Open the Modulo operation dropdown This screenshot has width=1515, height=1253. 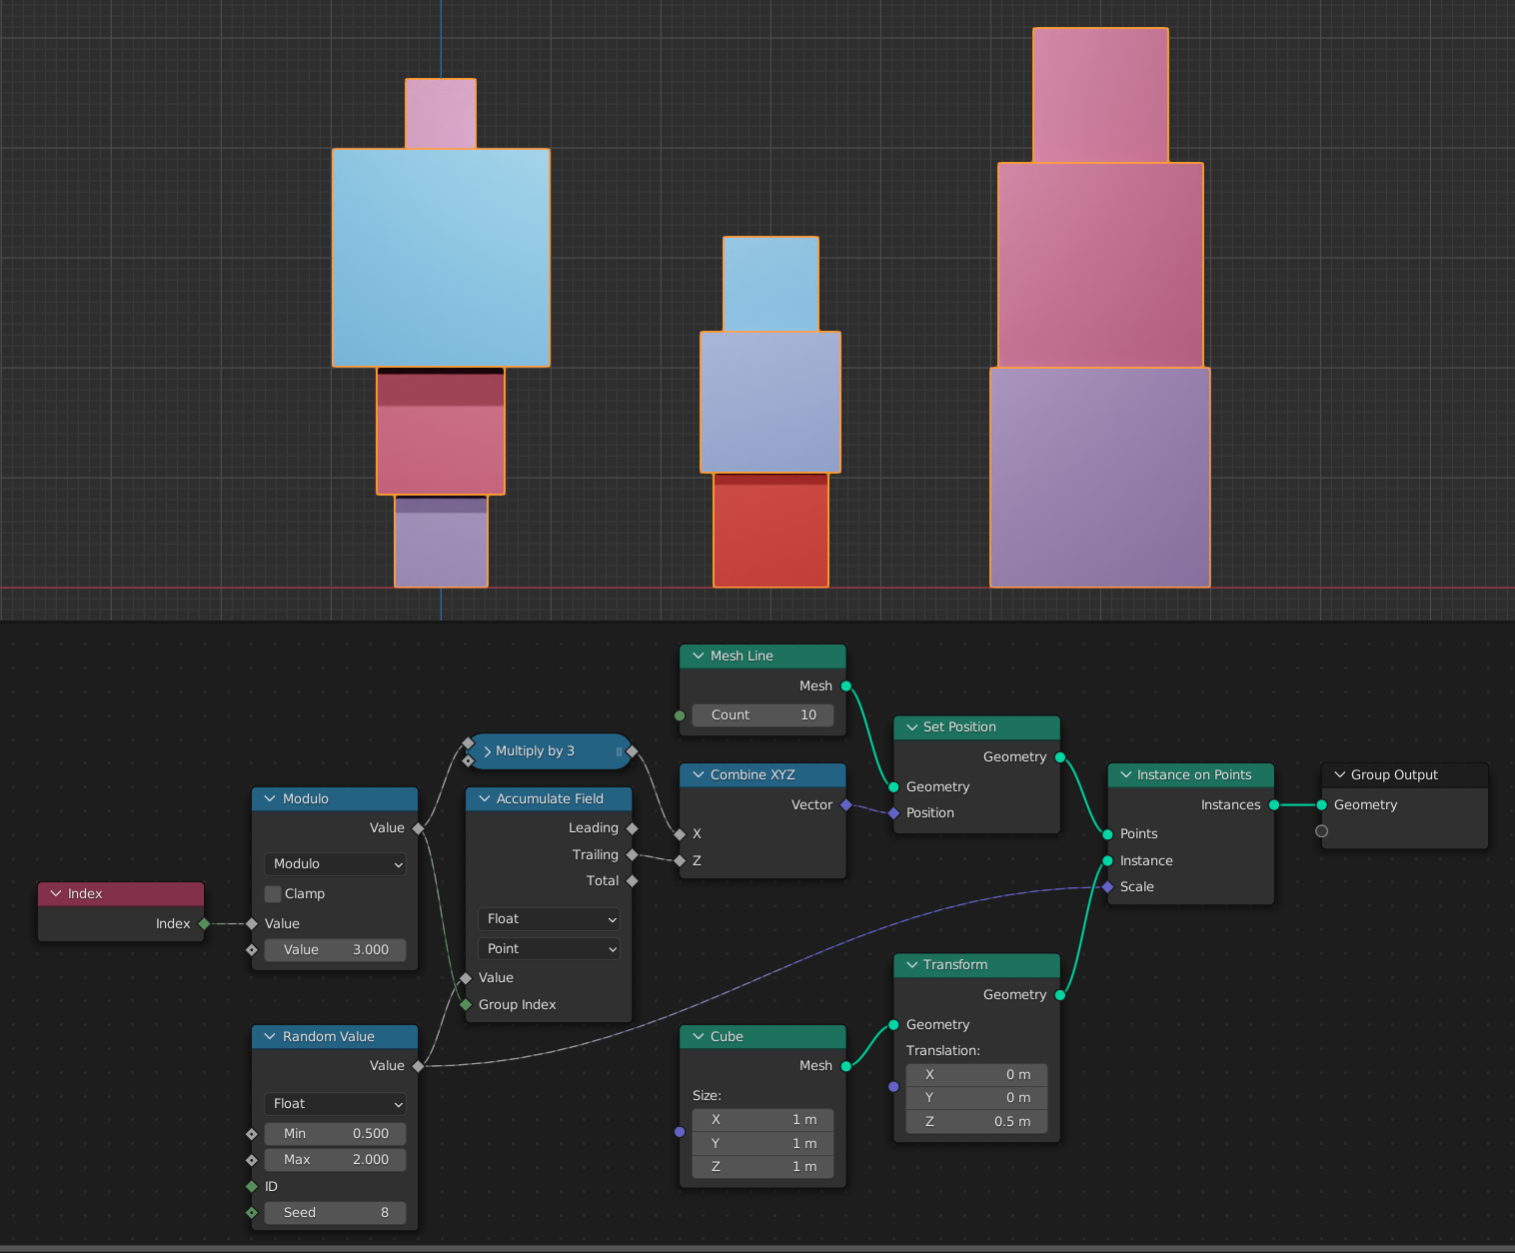pos(335,863)
